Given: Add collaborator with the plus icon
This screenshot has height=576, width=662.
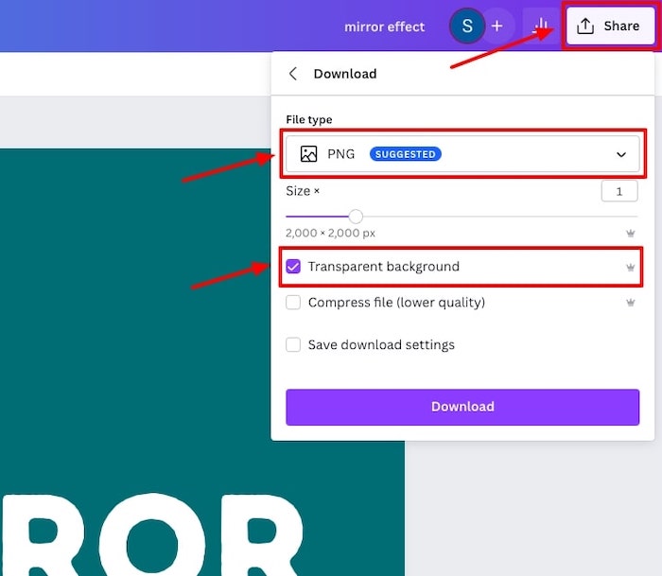Looking at the screenshot, I should tap(497, 26).
